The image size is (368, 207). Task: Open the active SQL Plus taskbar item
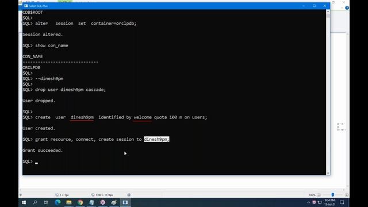[x=125, y=202]
